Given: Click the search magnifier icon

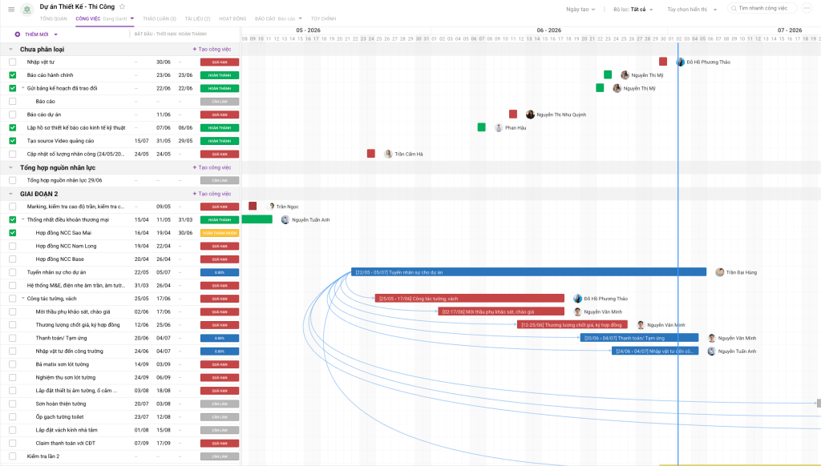Looking at the screenshot, I should tap(734, 8).
